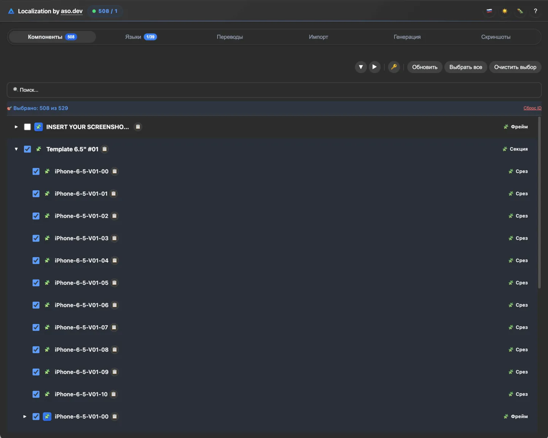Uncheck the iPhone-6-5-V01-05 slice checkbox
This screenshot has width=548, height=438.
pos(36,283)
